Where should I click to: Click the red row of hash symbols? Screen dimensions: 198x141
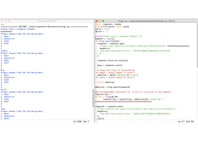pyautogui.click(x=123, y=102)
